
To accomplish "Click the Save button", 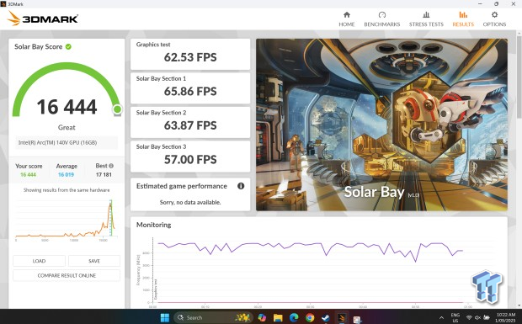I will tap(94, 261).
